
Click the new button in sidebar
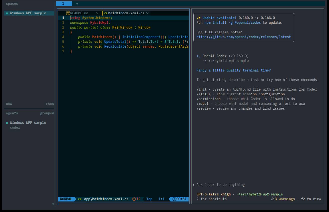click(x=9, y=104)
